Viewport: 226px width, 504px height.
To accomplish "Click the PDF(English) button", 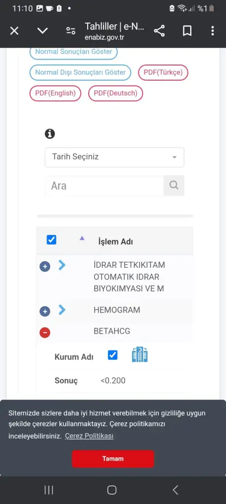I will (x=55, y=93).
